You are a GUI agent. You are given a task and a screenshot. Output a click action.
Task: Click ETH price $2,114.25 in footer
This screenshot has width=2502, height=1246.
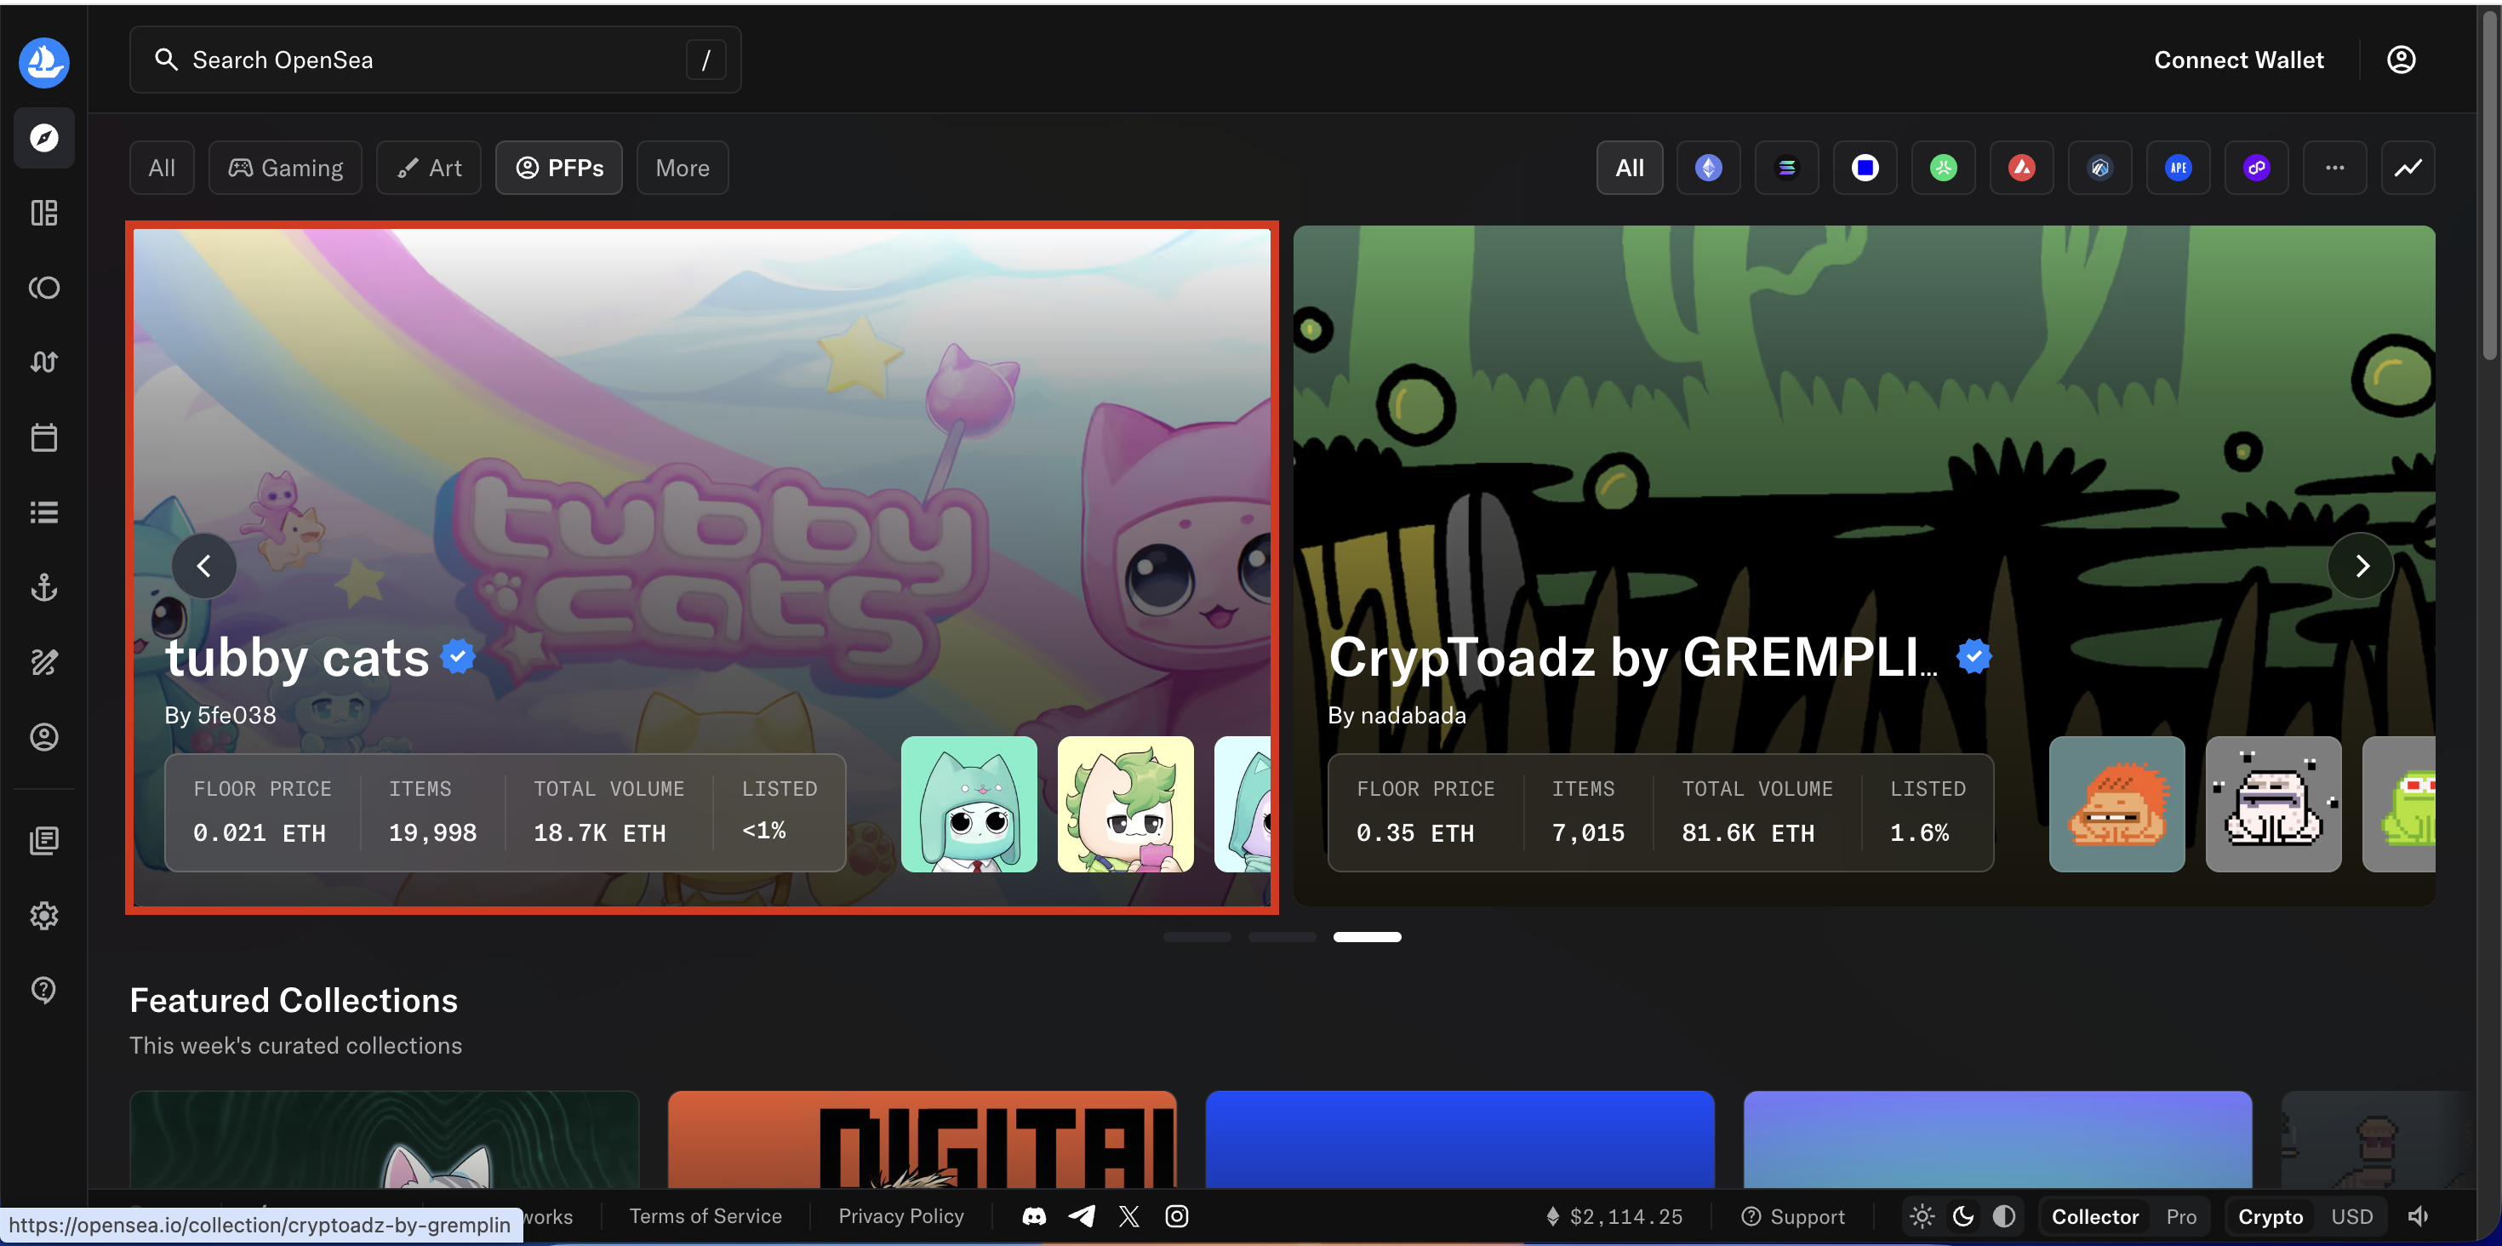click(x=1614, y=1216)
